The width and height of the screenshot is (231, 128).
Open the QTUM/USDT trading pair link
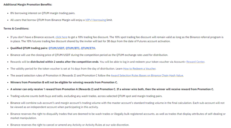point(56,48)
